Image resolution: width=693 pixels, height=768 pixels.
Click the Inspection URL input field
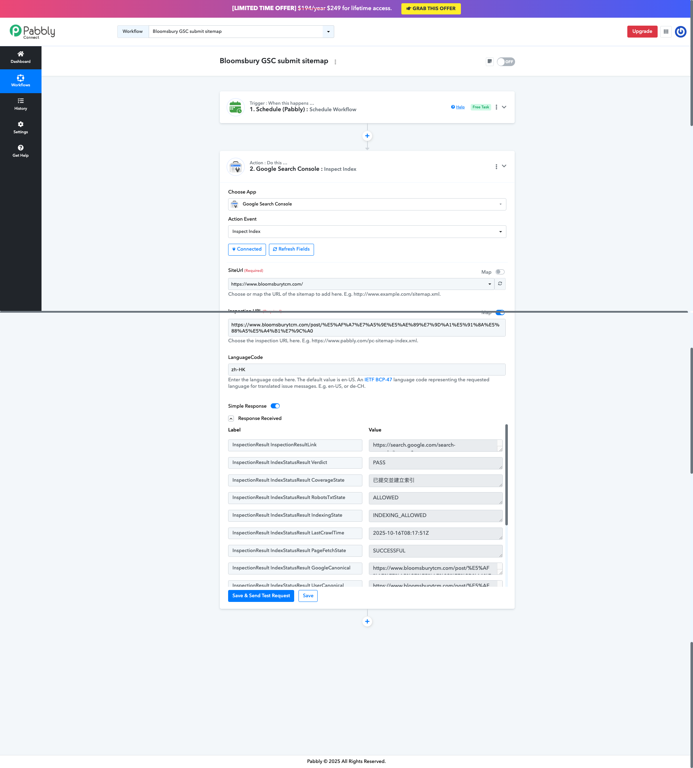(367, 328)
